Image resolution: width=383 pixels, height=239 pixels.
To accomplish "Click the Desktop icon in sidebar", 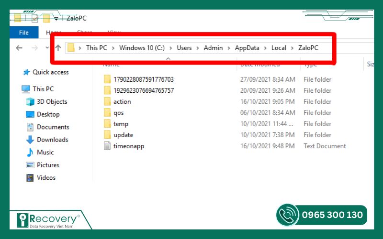I will (x=30, y=114).
